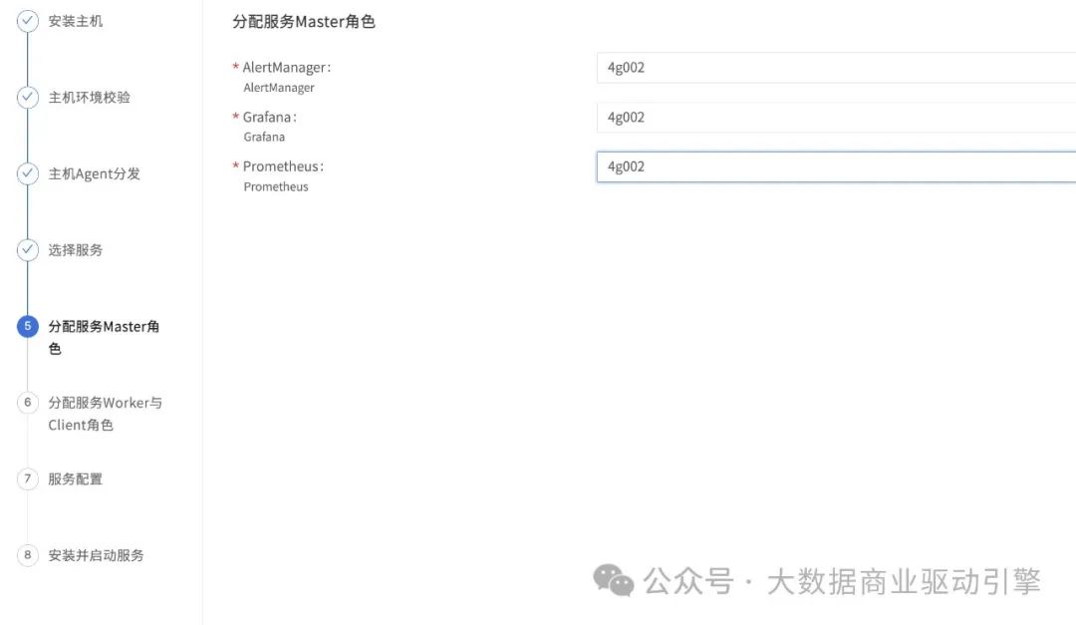Click the step 7 number circle
Image resolution: width=1076 pixels, height=625 pixels.
coord(28,478)
